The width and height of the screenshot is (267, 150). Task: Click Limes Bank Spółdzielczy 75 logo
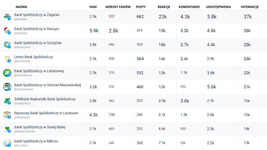(x=7, y=58)
